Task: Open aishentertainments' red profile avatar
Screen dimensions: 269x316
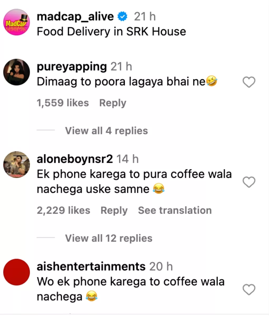Action: coord(16,272)
